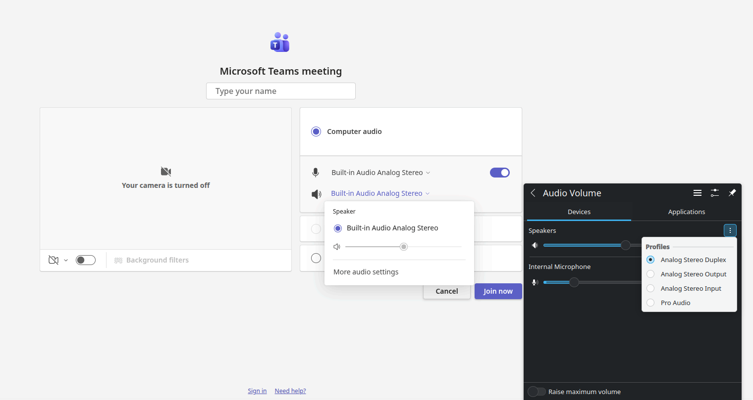Select the Pro Audio profile
The width and height of the screenshot is (753, 400).
[x=650, y=303]
